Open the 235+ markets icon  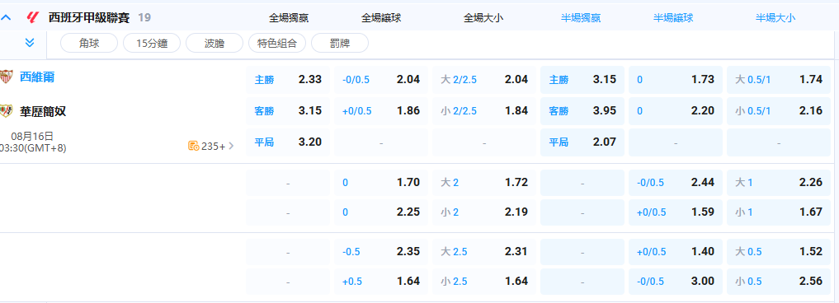click(194, 146)
